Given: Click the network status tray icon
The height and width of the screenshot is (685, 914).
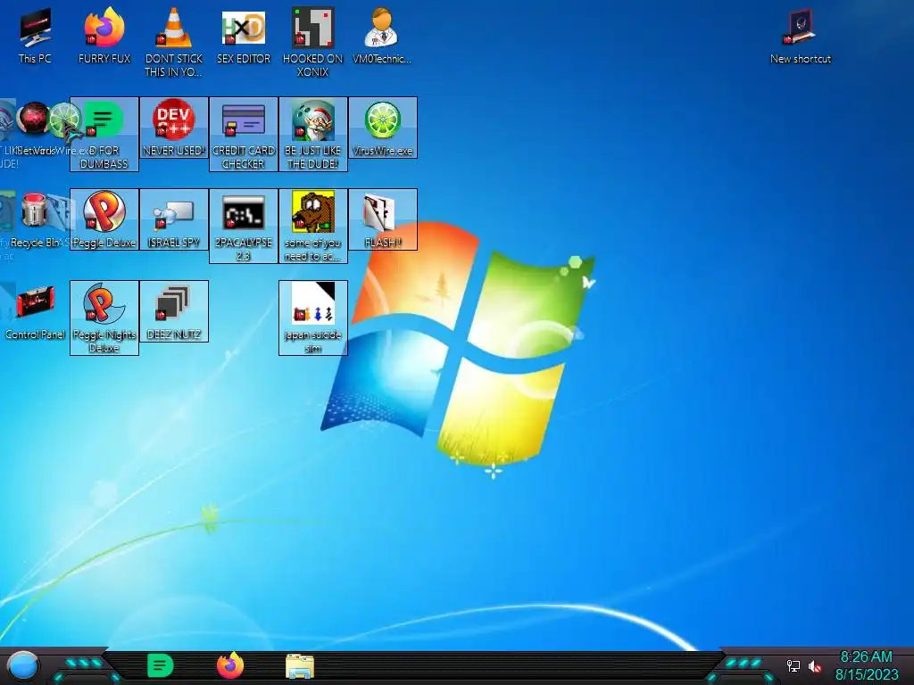Looking at the screenshot, I should pos(793,665).
